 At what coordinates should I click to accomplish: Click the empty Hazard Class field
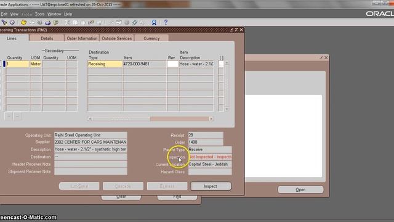(210, 171)
